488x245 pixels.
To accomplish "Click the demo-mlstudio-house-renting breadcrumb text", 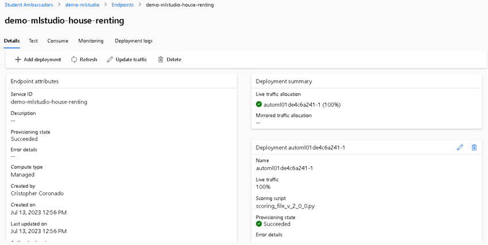I will [180, 5].
